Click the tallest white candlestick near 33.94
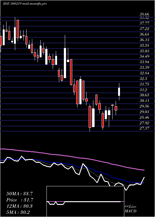This screenshot has width=155, height=217. pos(65,63)
